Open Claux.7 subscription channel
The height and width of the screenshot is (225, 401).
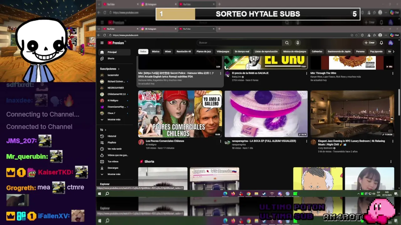click(114, 113)
